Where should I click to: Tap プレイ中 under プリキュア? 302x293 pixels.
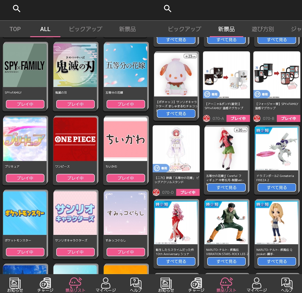(25, 178)
